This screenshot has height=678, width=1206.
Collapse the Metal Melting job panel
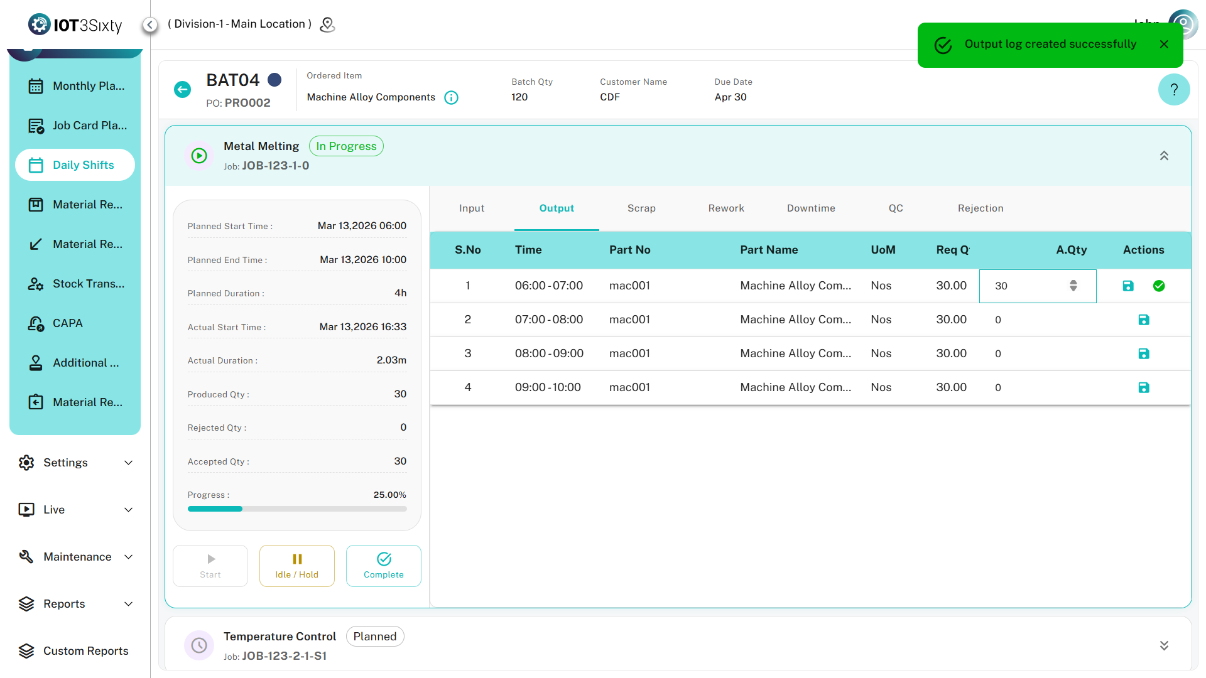[1163, 156]
